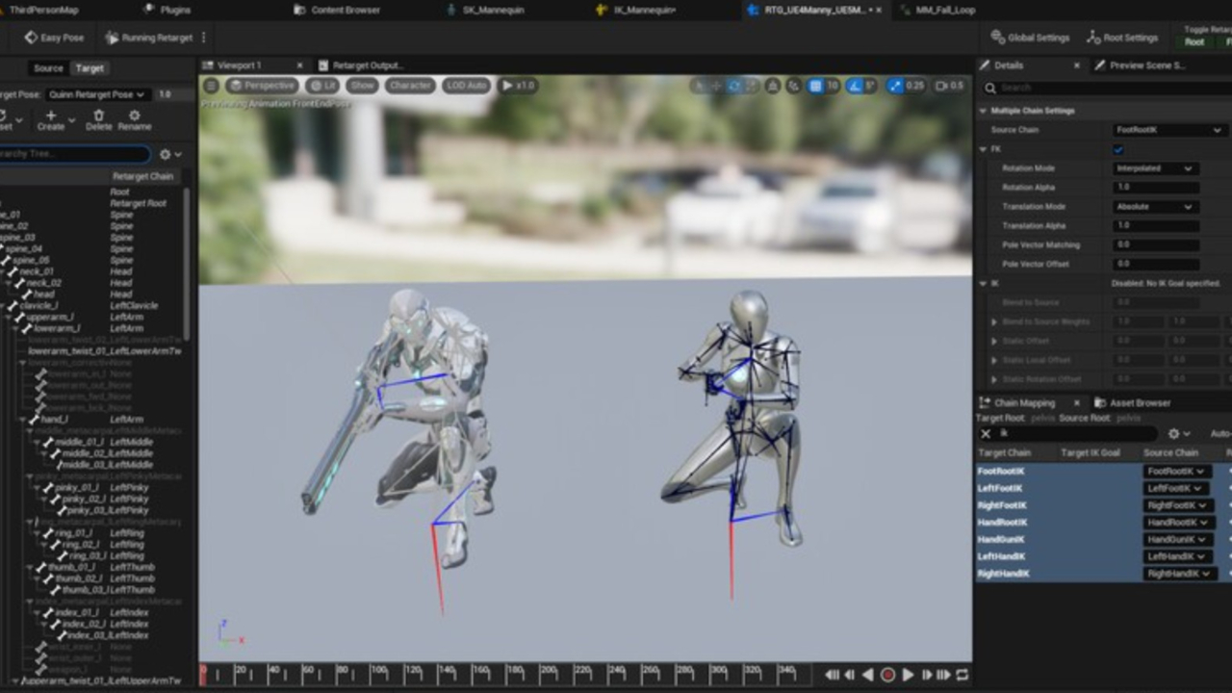1232x693 pixels.
Task: Clear the chain mapping search with X icon
Action: (986, 434)
